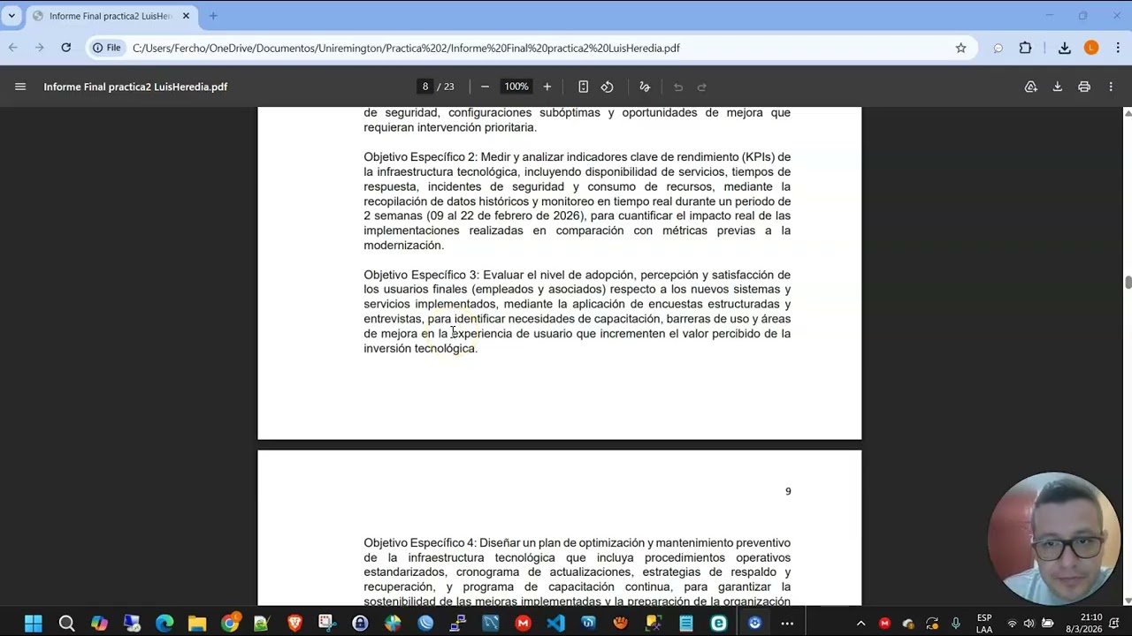This screenshot has height=636, width=1132.
Task: Open a new browser tab
Action: point(213,16)
